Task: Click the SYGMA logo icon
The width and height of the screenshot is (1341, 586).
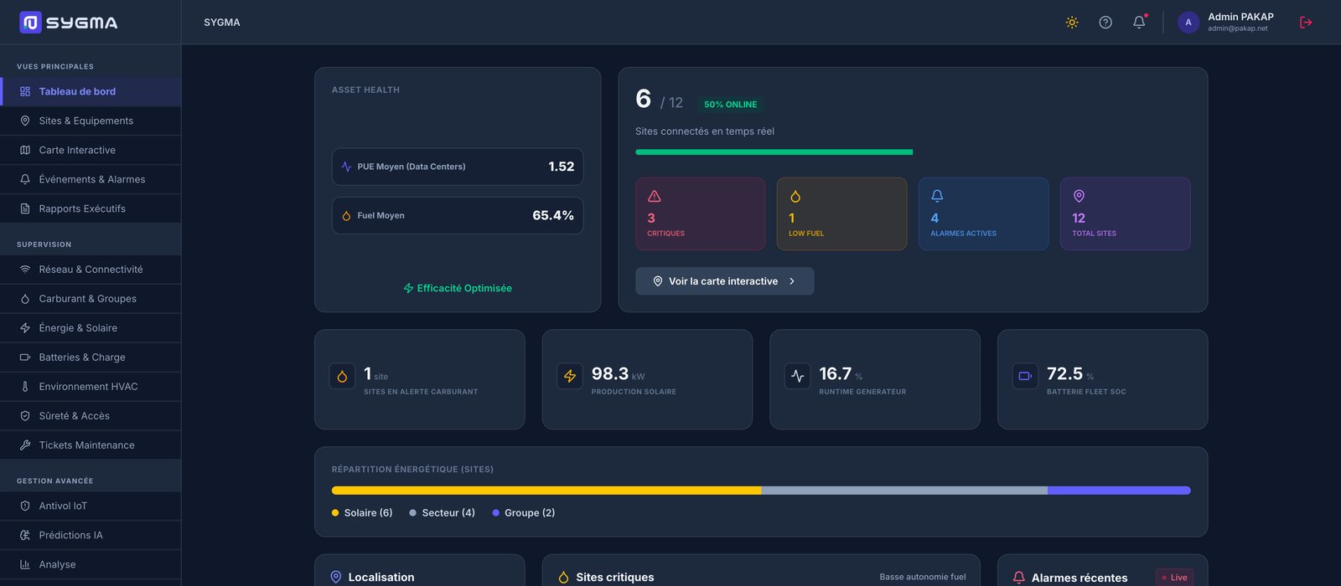Action: pos(30,23)
